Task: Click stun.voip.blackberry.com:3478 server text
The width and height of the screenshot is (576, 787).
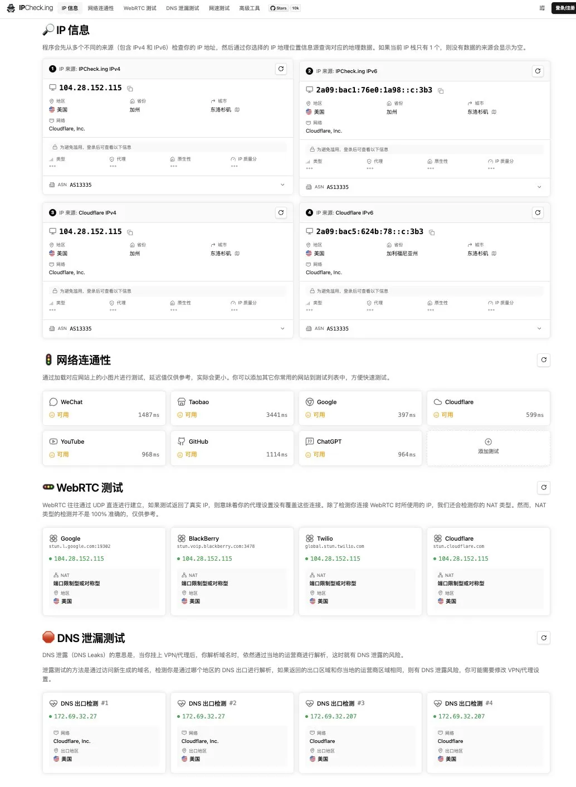Action: click(x=216, y=547)
